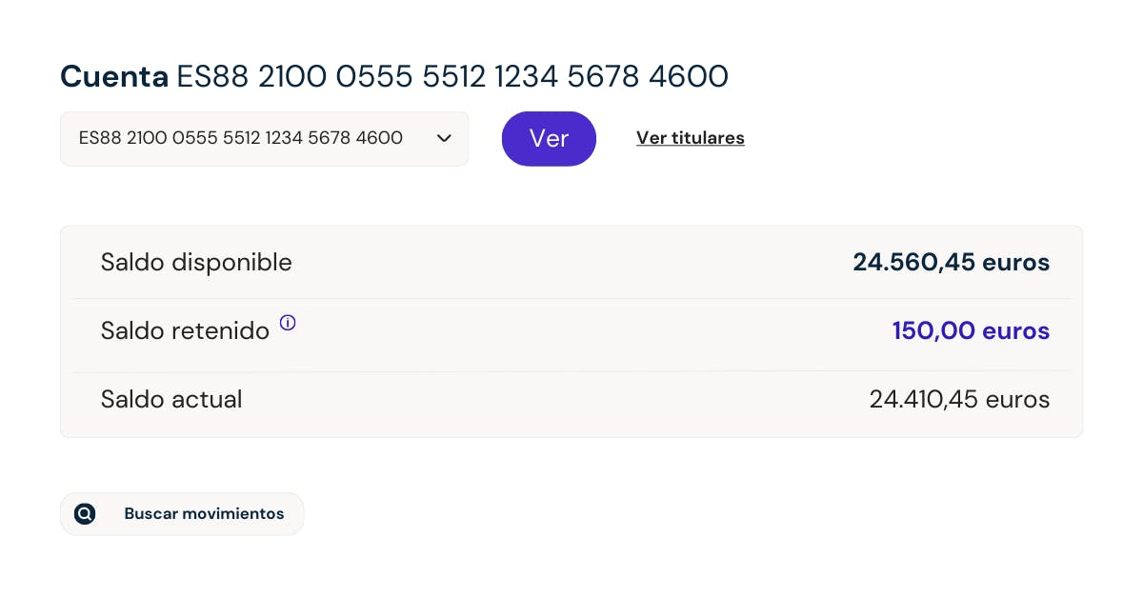
Task: Open Ver titulares
Action: (690, 138)
